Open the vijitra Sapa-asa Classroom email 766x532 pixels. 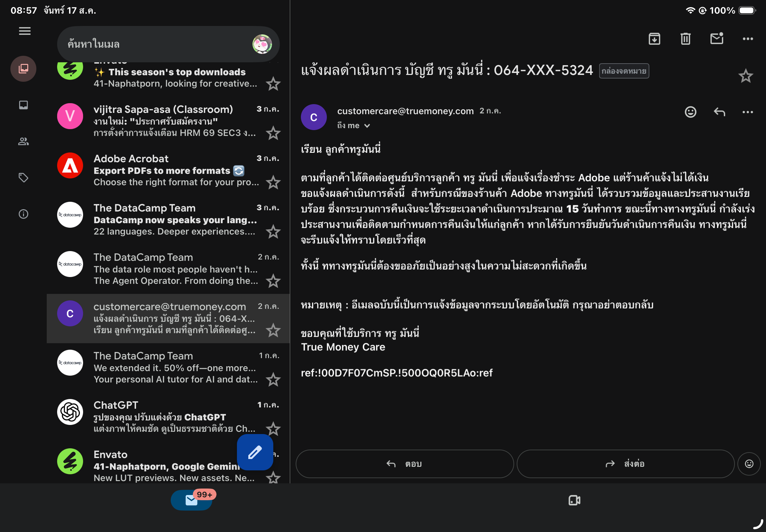pyautogui.click(x=168, y=121)
